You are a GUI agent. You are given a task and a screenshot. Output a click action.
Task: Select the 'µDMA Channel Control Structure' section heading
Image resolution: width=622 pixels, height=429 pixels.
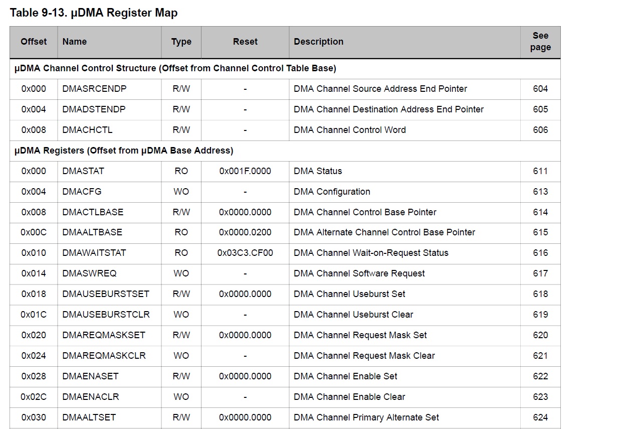[x=175, y=68]
